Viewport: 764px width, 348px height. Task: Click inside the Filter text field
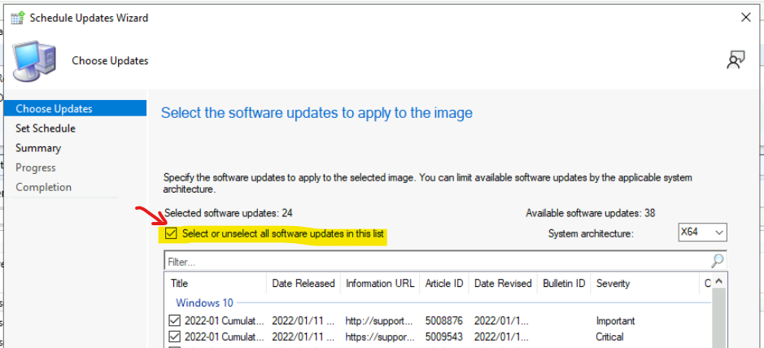(431, 262)
